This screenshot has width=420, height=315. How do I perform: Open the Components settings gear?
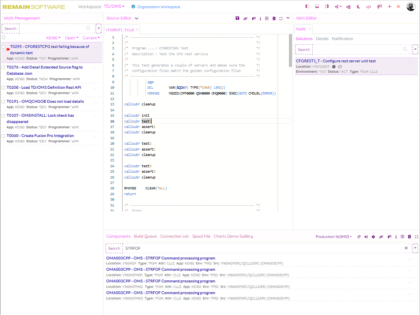(373, 237)
